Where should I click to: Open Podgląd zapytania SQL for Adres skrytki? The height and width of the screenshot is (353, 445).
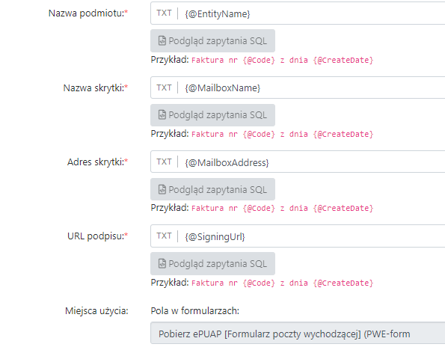point(212,189)
